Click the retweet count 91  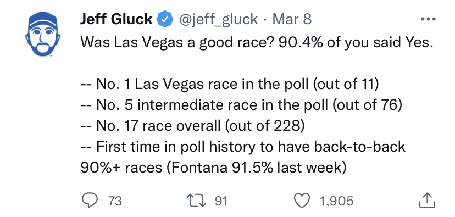pos(221,201)
